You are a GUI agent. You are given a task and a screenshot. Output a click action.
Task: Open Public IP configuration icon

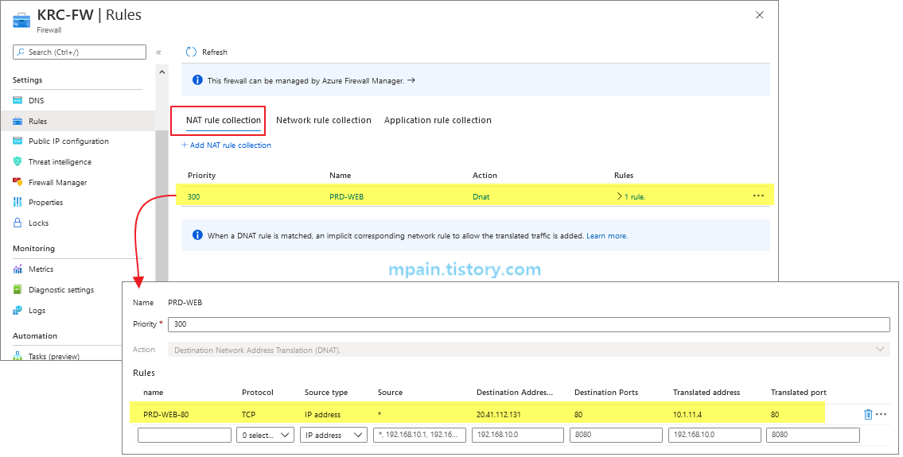coord(18,141)
